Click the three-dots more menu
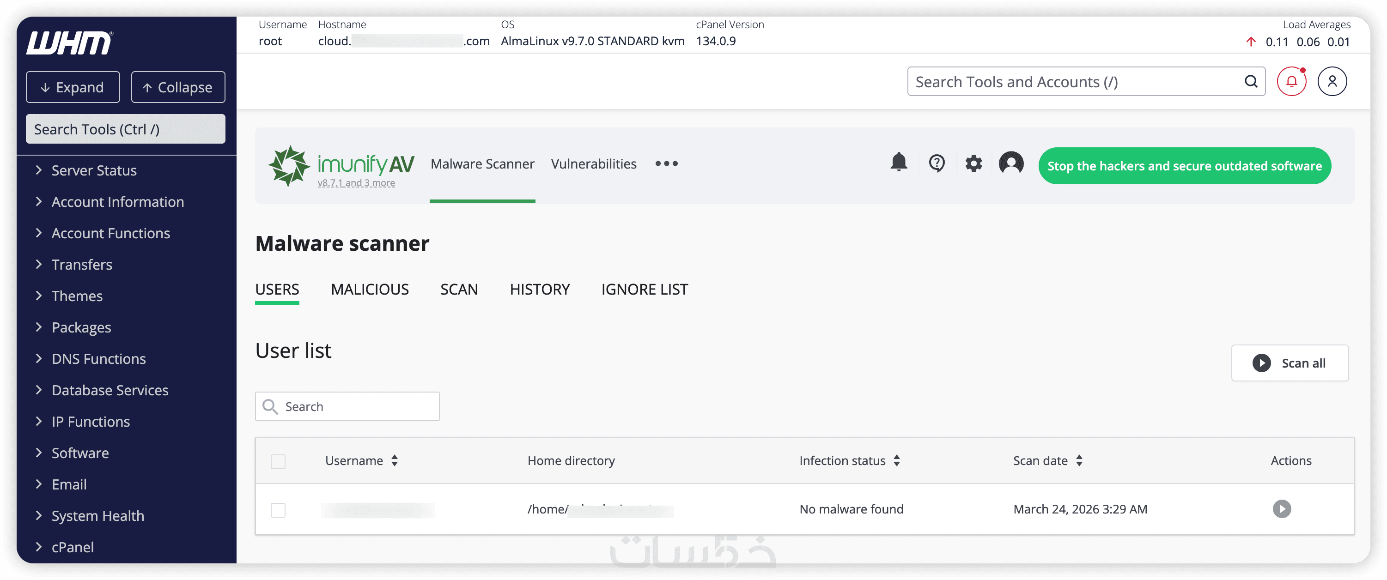Screen dimensions: 1387x580 [666, 163]
